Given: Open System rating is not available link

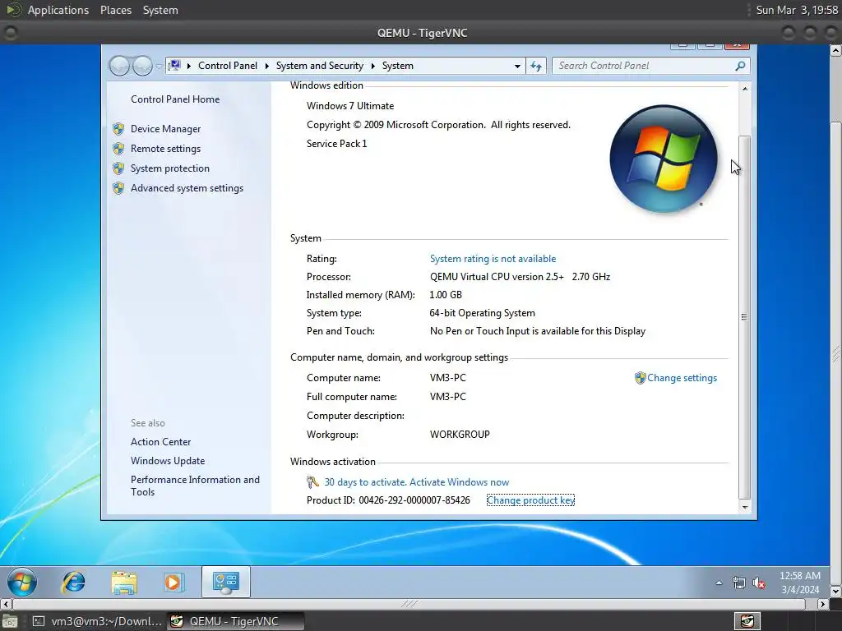Looking at the screenshot, I should (x=493, y=259).
